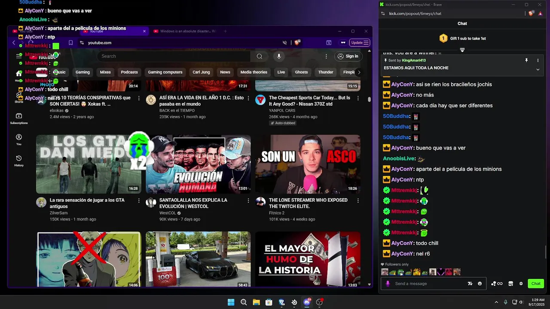The image size is (550, 309).
Task: Expand the pinned message chevron in Kick chat
Action: (538, 69)
